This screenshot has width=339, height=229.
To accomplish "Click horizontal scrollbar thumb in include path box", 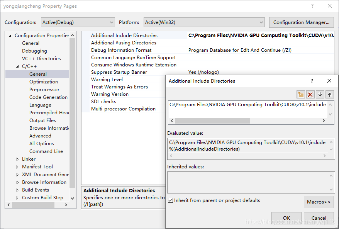I will (x=212, y=120).
